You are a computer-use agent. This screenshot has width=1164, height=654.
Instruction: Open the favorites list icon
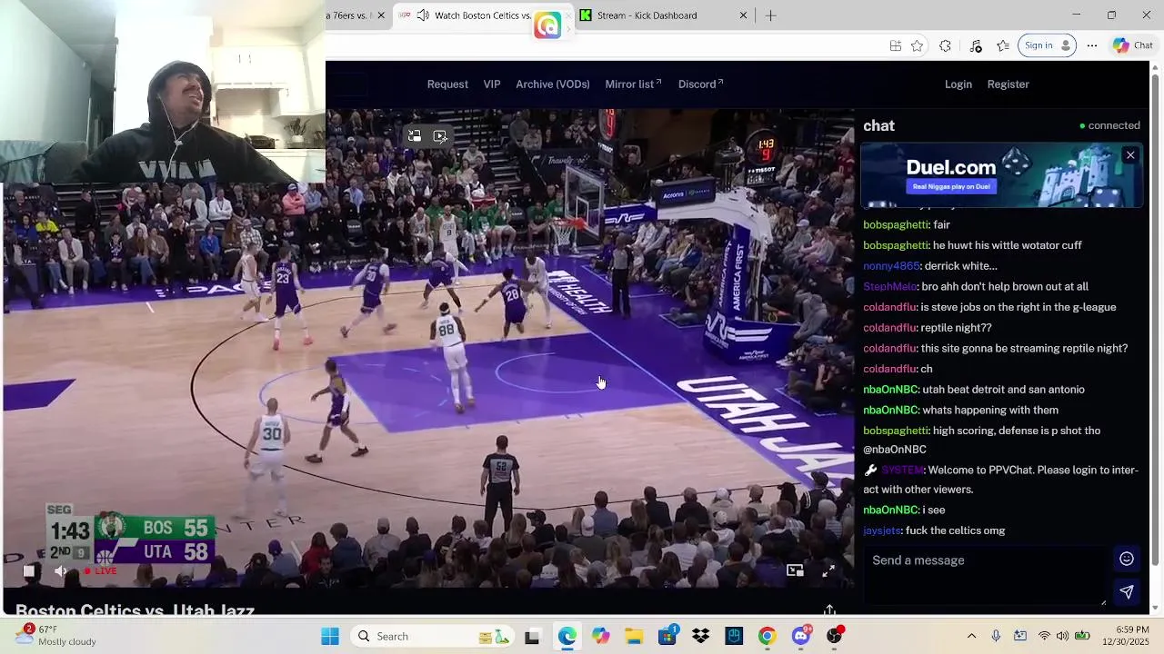[x=1002, y=45]
